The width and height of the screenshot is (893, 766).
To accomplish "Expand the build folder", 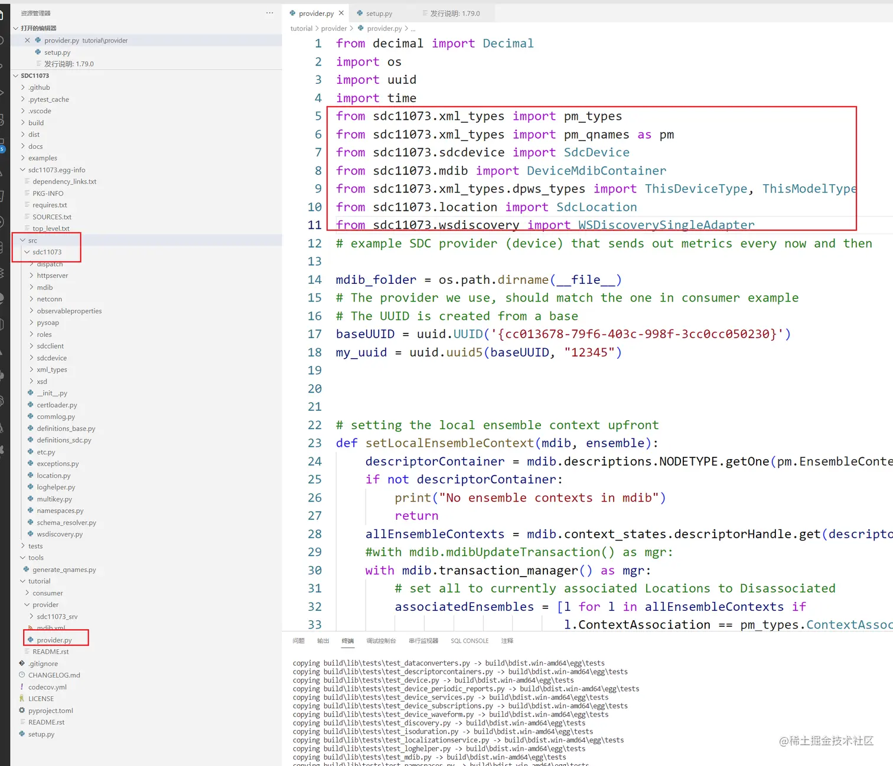I will [23, 123].
